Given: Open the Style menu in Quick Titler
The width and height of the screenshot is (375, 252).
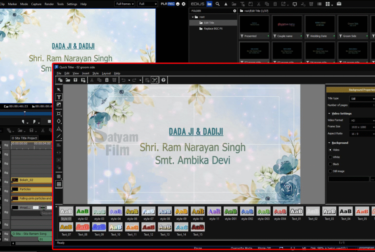Looking at the screenshot, I should coord(95,73).
